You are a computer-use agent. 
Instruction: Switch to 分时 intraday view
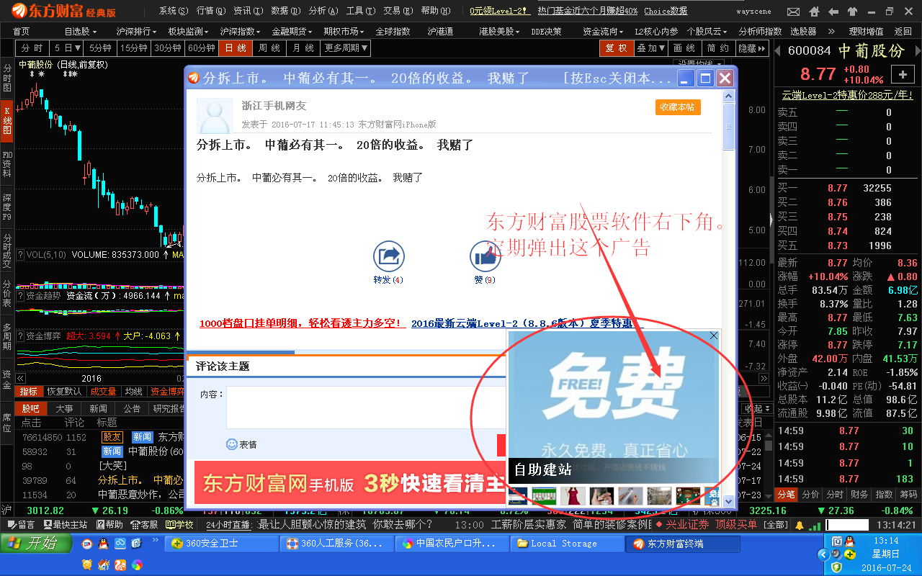pos(32,48)
